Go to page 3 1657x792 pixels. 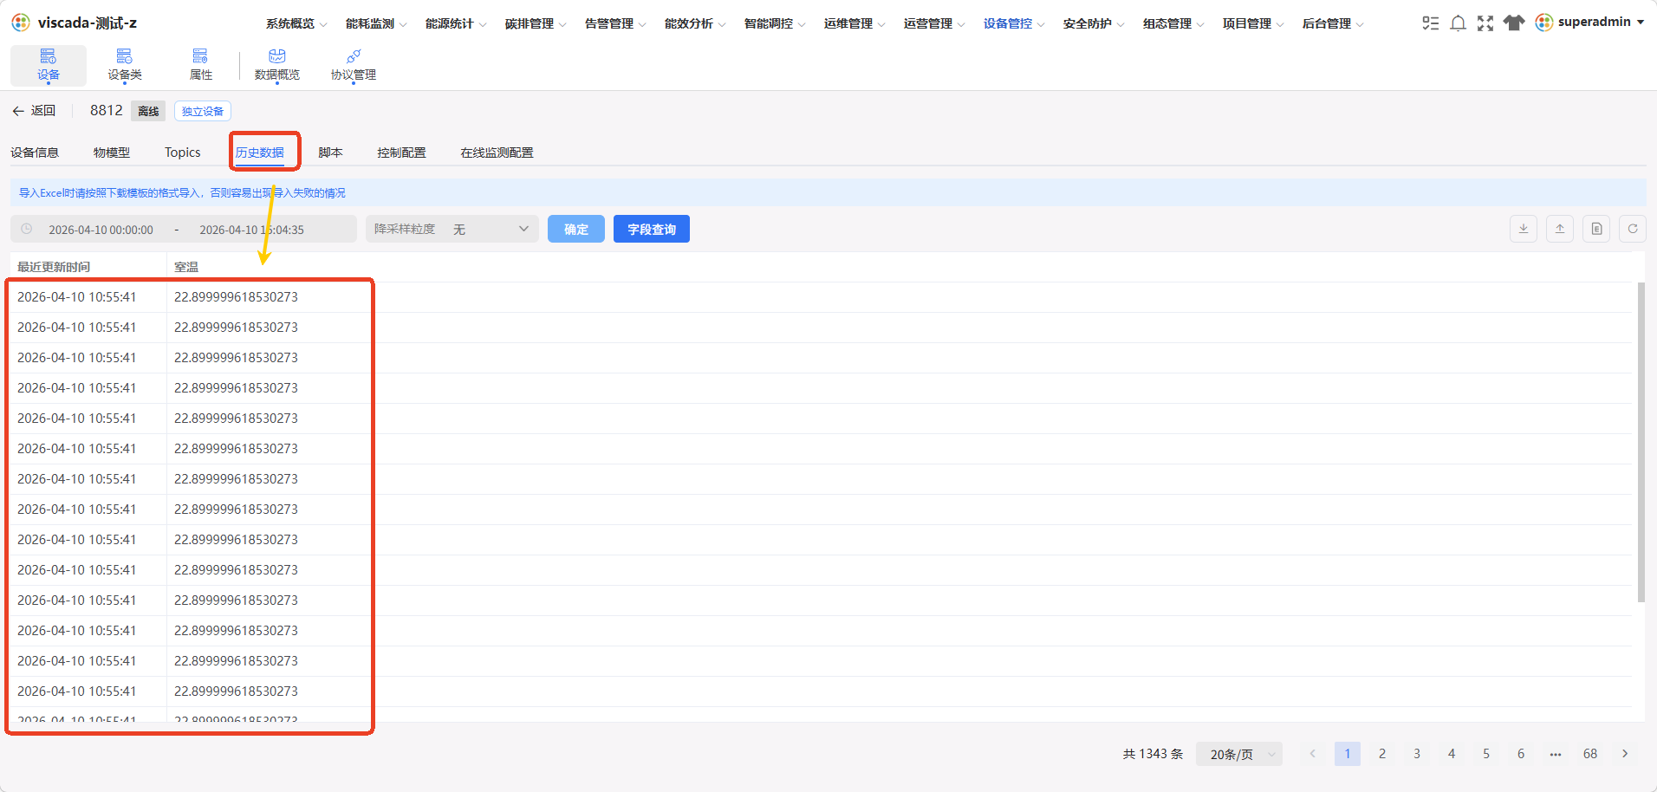point(1417,754)
